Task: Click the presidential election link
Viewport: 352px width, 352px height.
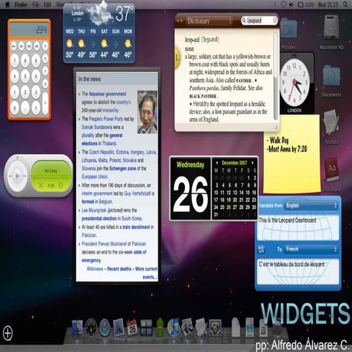Action: 99,219
